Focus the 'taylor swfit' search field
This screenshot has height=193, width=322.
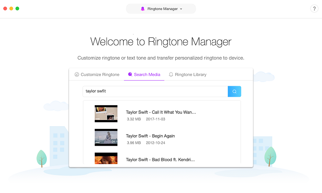(155, 92)
